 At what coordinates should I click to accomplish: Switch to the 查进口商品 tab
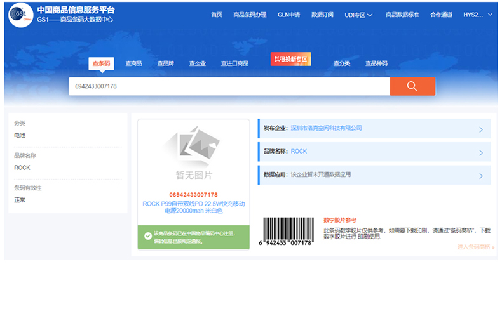point(234,63)
